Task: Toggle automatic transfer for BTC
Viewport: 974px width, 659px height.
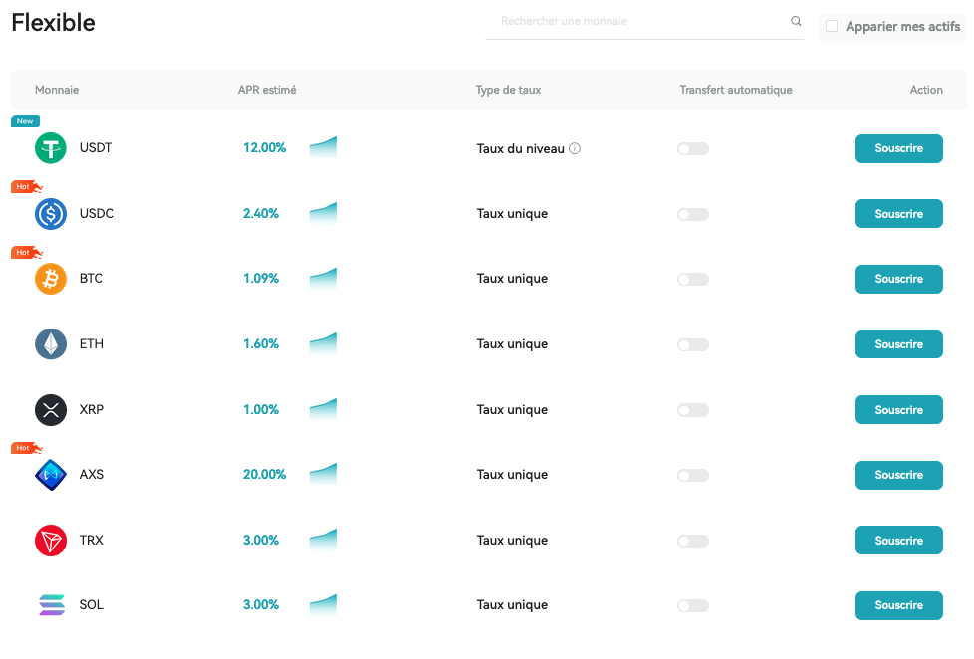Action: (693, 280)
